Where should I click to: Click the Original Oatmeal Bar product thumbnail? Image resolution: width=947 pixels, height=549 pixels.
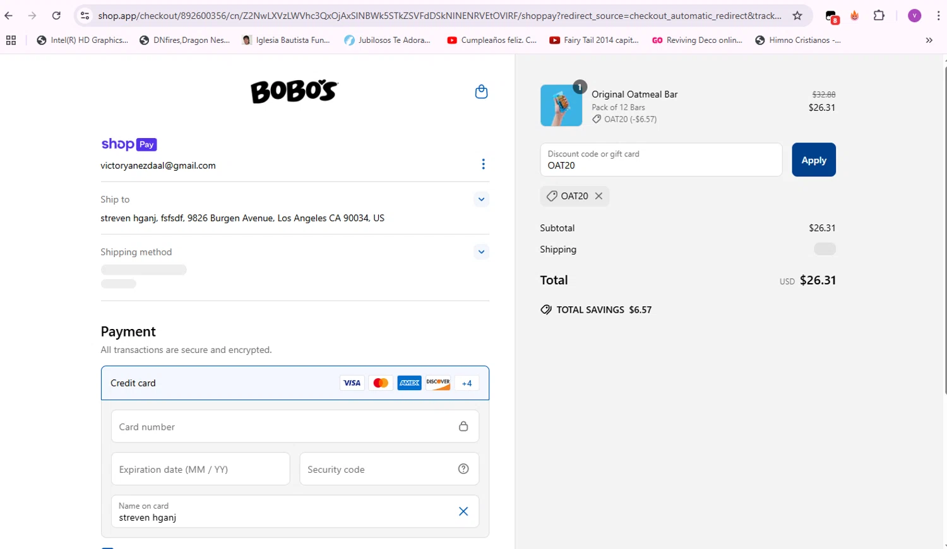561,105
